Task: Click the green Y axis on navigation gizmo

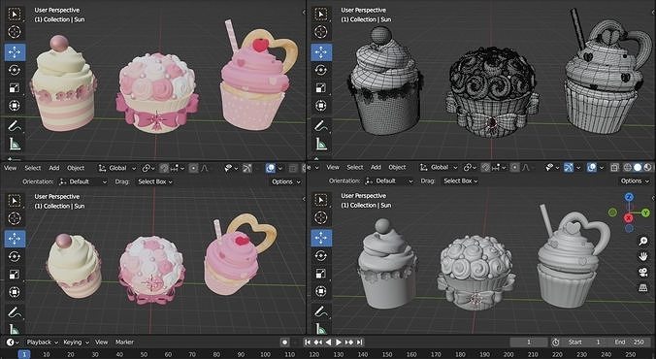Action: 645,212
